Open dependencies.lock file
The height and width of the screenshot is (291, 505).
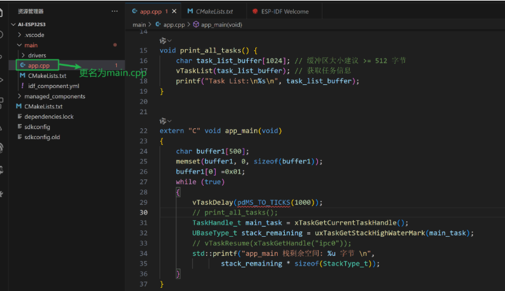point(49,117)
